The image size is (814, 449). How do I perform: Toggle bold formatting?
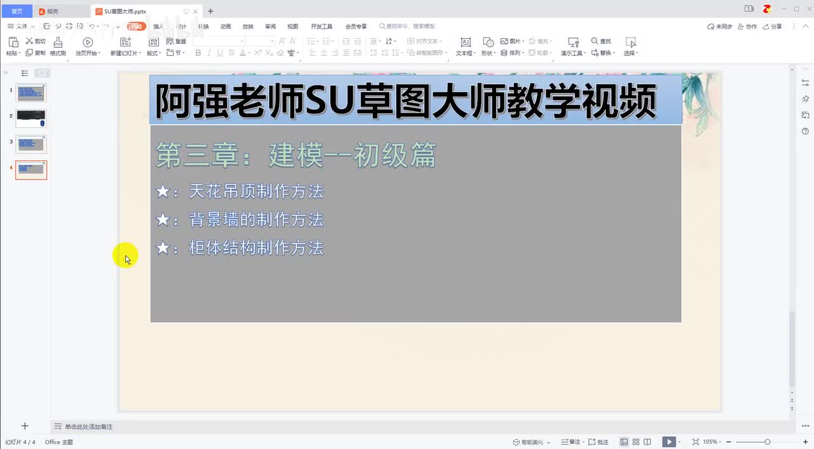pos(198,53)
